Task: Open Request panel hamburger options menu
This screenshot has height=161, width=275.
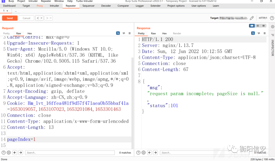Action: [130, 33]
